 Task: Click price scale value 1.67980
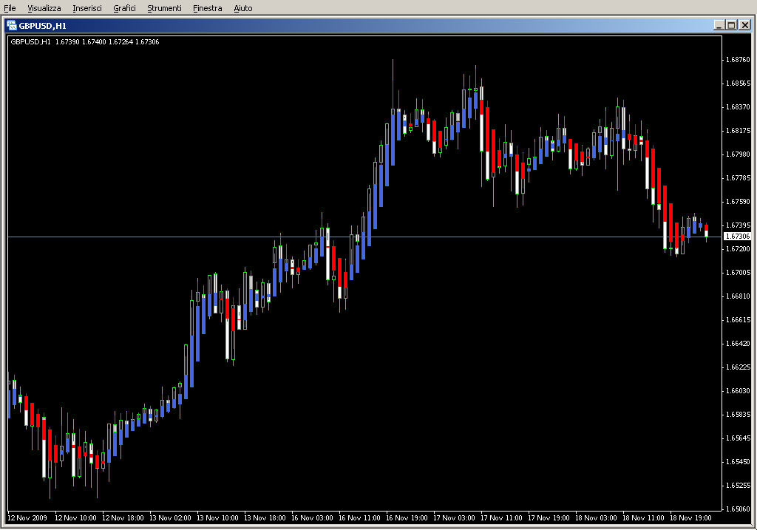[x=739, y=154]
